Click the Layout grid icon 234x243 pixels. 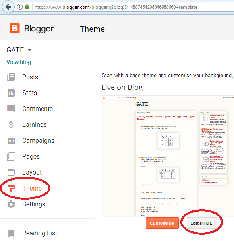[x=11, y=173]
